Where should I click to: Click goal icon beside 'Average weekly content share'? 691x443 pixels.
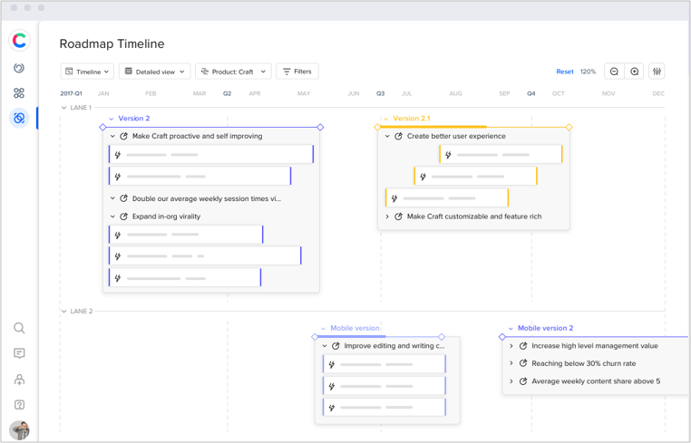click(x=523, y=380)
